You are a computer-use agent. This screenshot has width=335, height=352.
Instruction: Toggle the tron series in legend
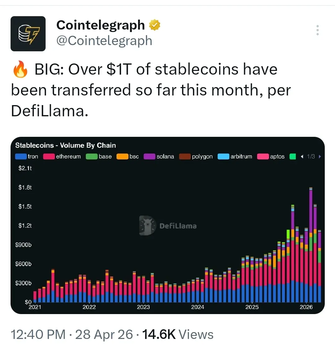pos(27,156)
